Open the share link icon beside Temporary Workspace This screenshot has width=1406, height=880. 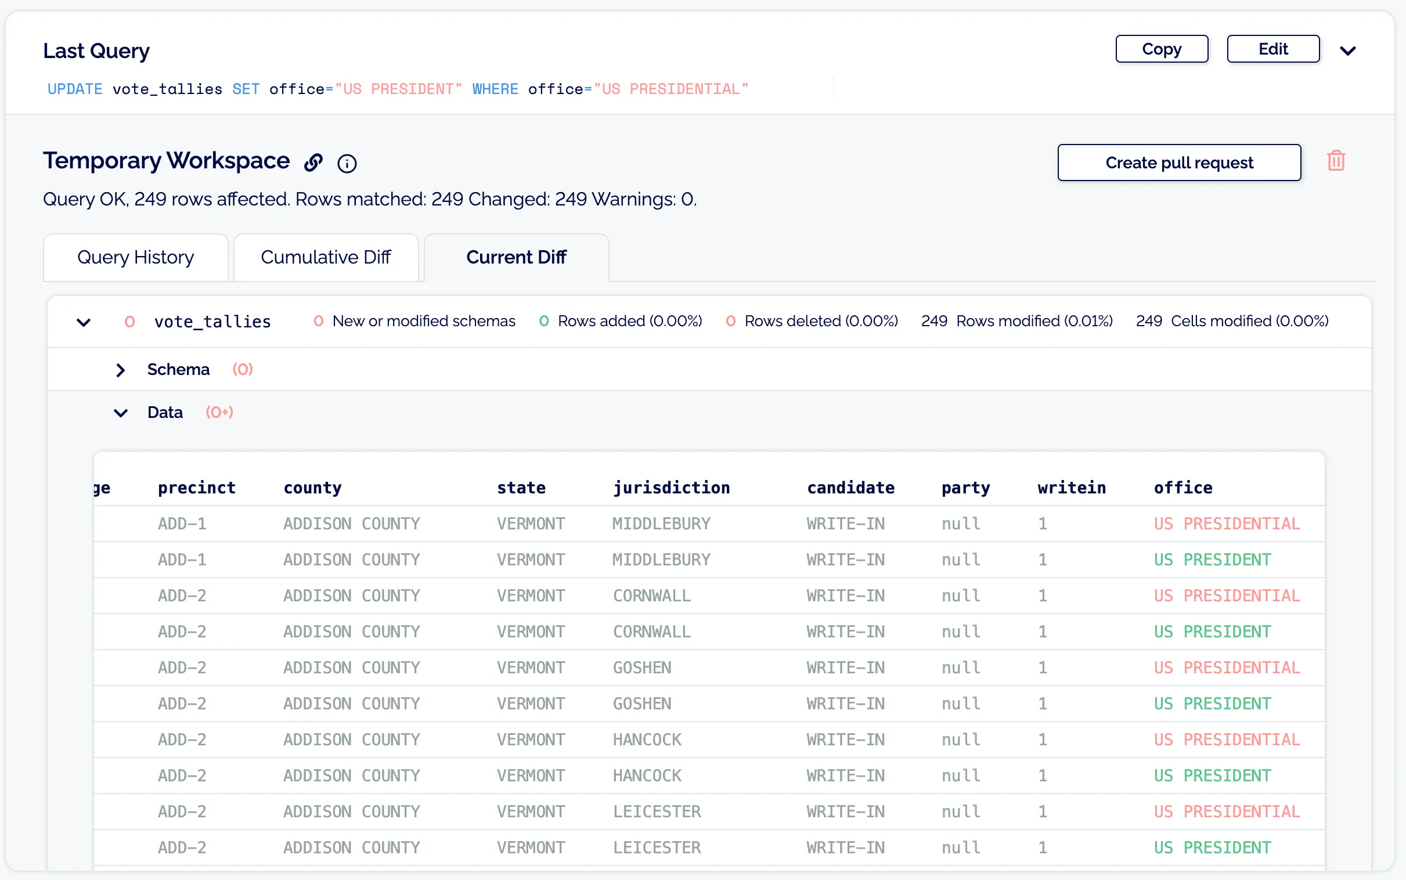313,163
